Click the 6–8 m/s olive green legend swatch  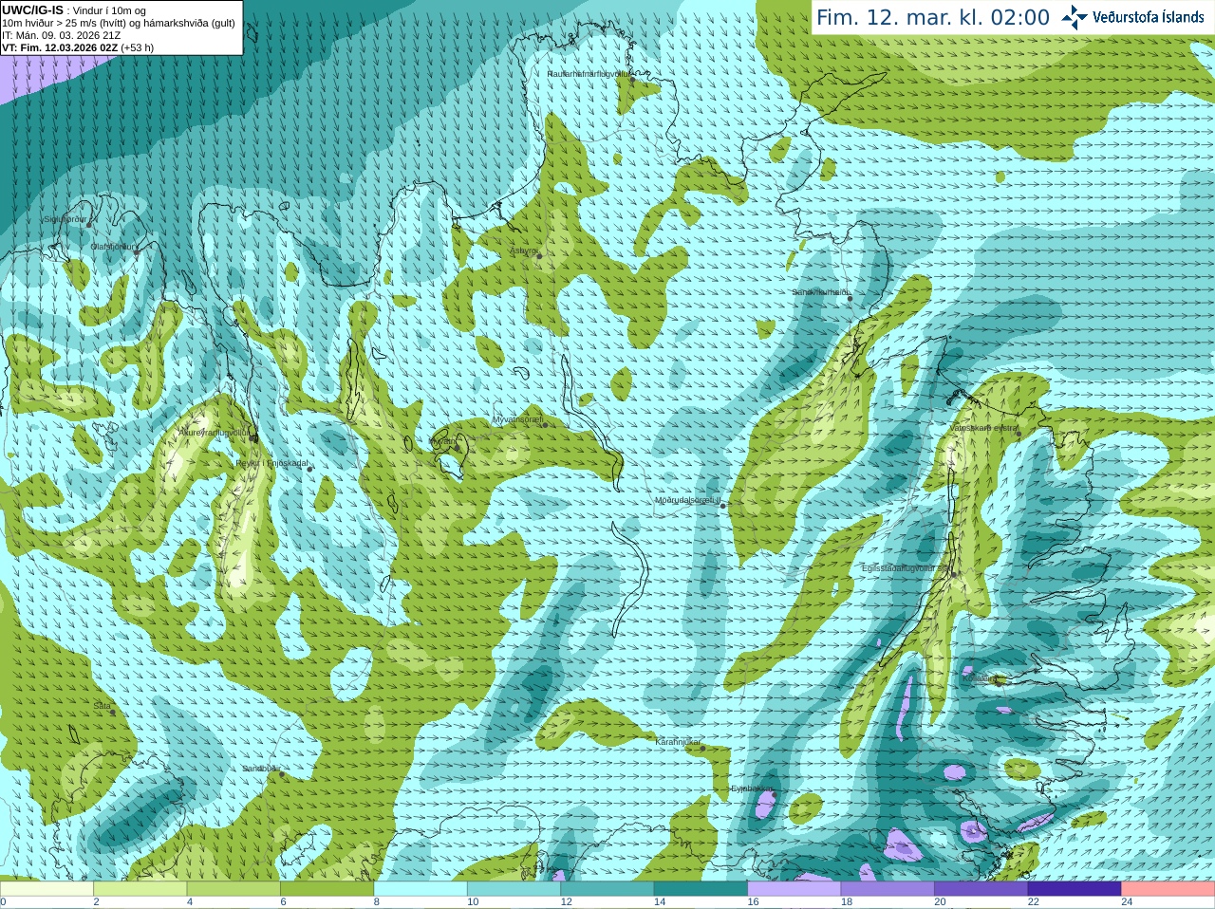click(x=327, y=889)
